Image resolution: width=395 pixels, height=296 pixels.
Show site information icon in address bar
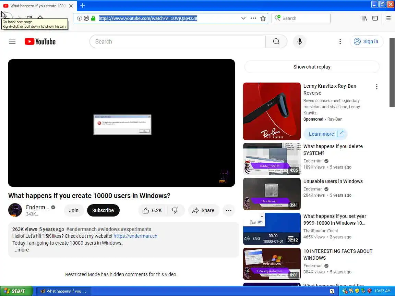point(79,18)
